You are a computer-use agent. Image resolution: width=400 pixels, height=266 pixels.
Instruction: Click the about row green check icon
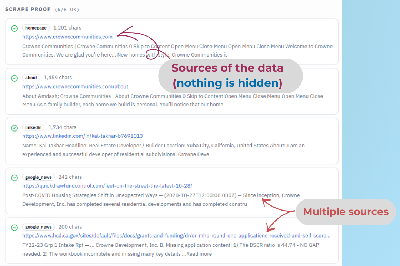(14, 78)
